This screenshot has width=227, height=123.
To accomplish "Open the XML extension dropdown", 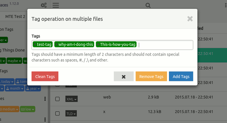I will [72, 99].
